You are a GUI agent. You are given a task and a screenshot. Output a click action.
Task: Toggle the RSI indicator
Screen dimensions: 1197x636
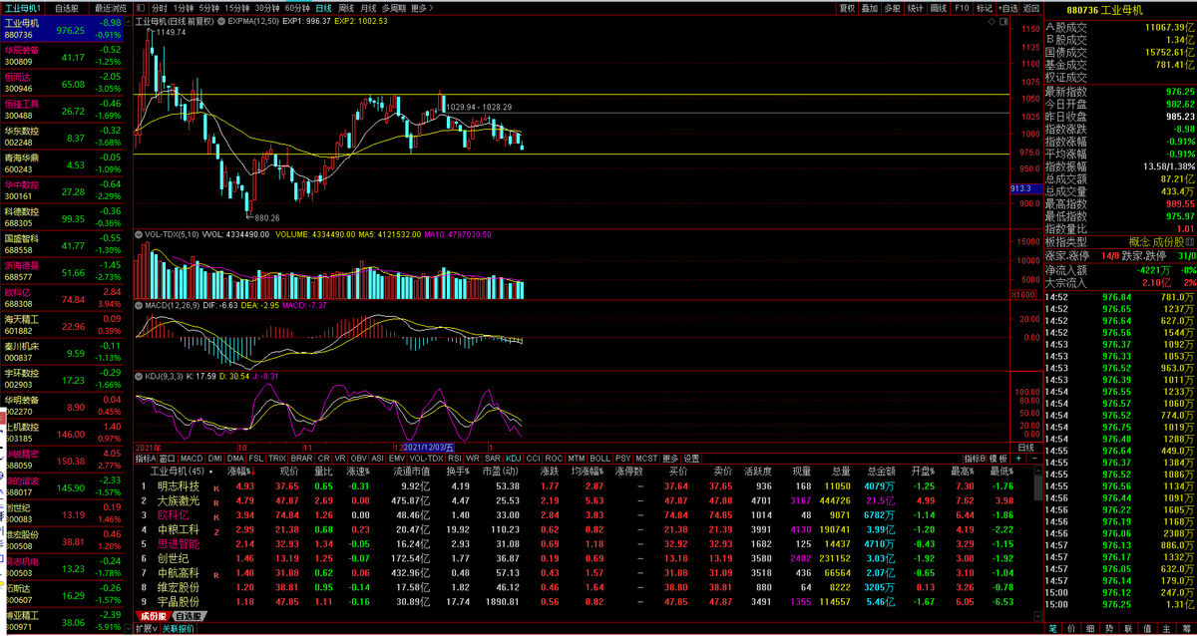click(455, 459)
